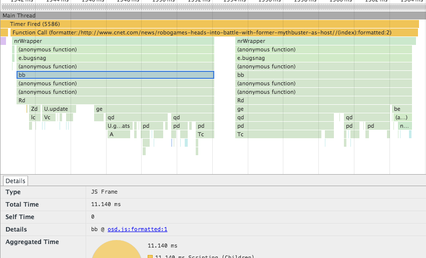This screenshot has height=258, width=426.
Task: Select the Function Call formatter bar
Action: pyautogui.click(x=214, y=32)
